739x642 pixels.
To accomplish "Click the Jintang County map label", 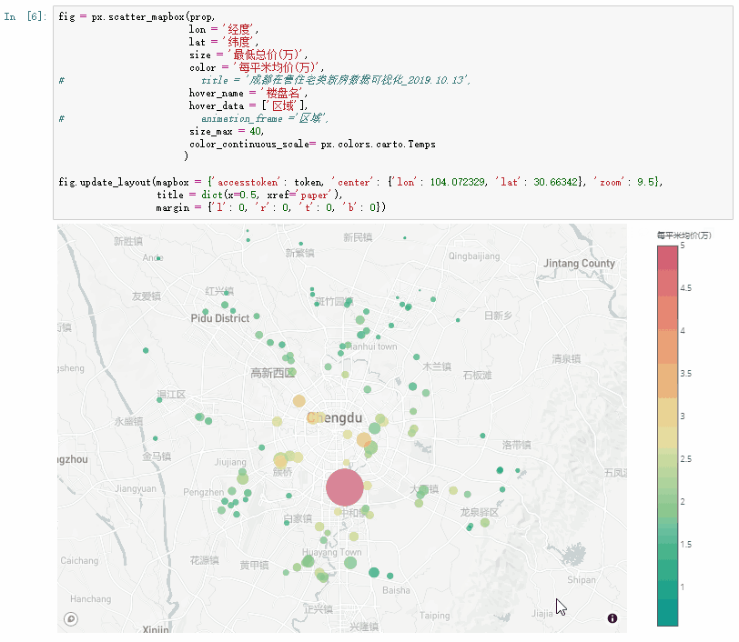I will [579, 264].
